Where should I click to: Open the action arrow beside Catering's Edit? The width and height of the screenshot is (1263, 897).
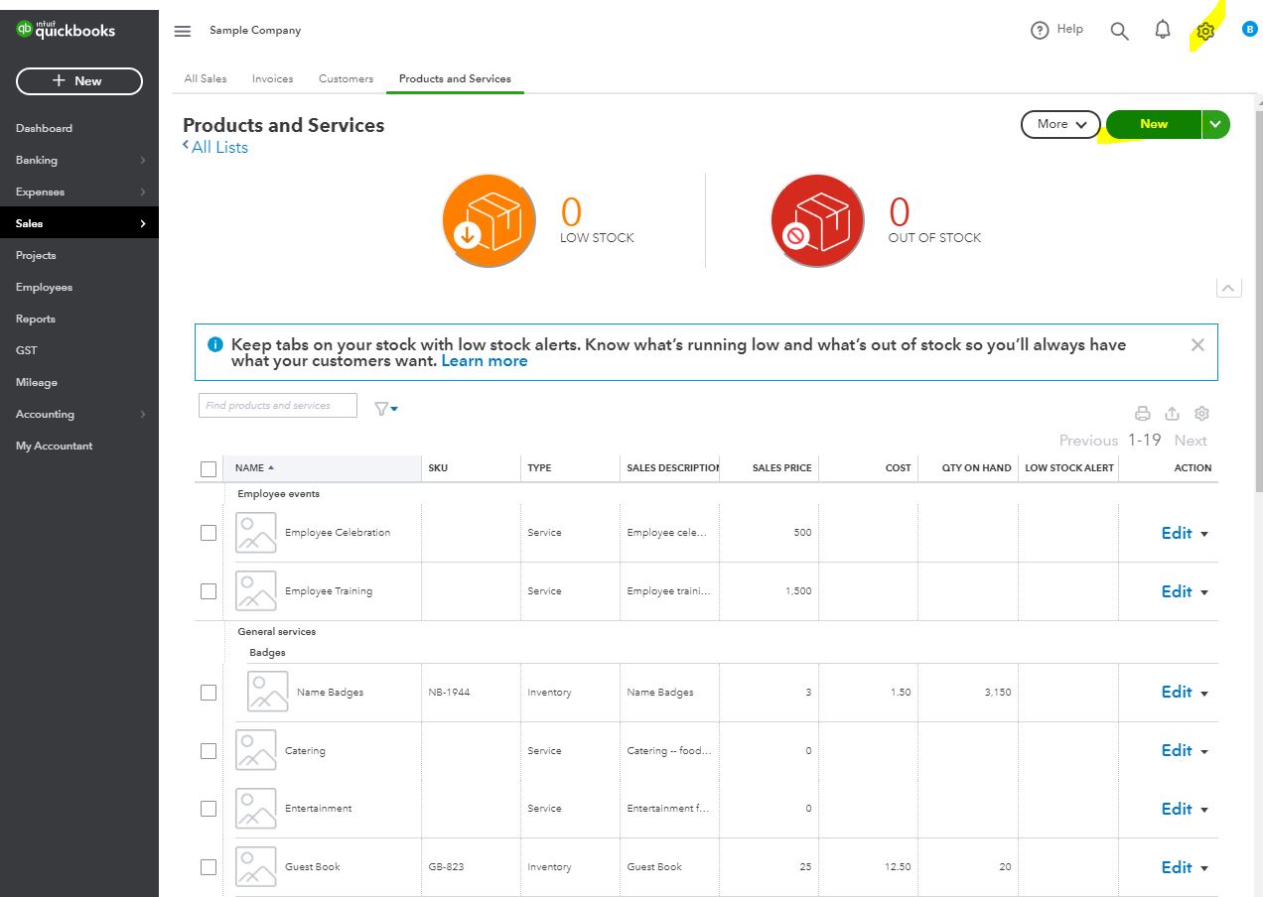click(x=1204, y=751)
